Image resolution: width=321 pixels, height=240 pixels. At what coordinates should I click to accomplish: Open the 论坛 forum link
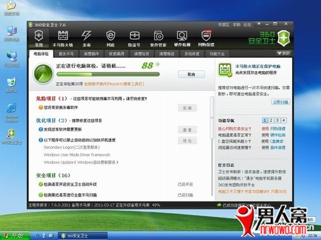(x=247, y=24)
